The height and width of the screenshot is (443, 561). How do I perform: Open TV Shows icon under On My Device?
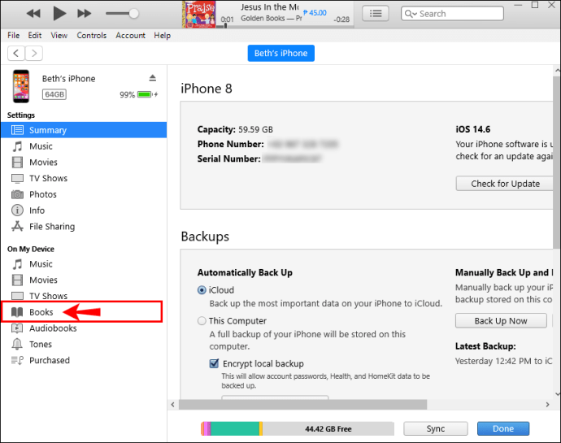click(x=17, y=296)
